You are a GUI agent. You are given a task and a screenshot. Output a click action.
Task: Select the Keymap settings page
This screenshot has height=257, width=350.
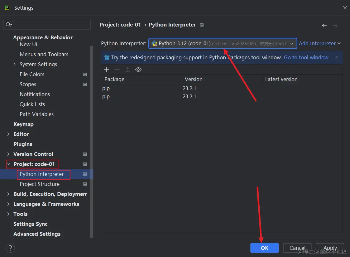[23, 124]
